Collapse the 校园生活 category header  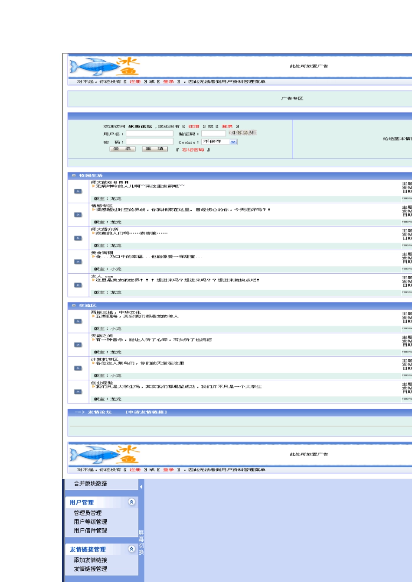click(74, 175)
